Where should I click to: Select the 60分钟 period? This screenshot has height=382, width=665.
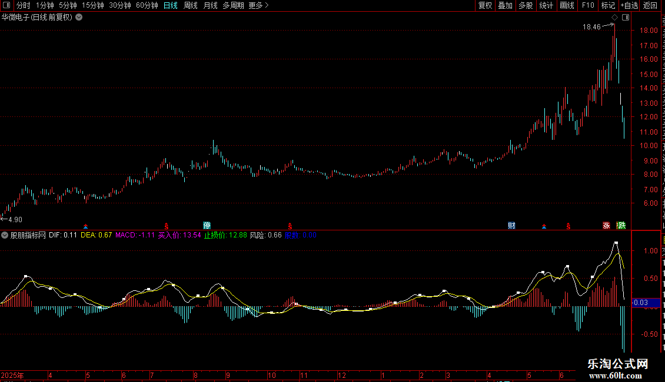(x=147, y=5)
